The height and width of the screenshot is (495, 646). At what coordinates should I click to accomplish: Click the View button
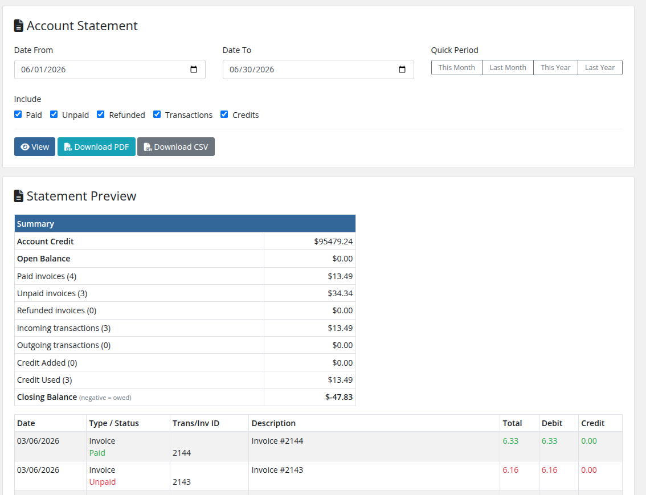[x=35, y=146]
